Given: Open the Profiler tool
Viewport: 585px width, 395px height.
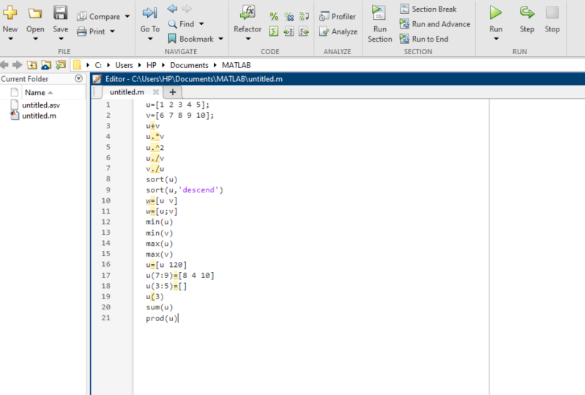Looking at the screenshot, I should coord(338,16).
